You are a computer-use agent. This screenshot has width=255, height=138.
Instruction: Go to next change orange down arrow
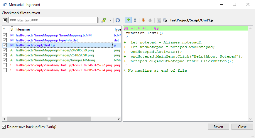(x=143, y=20)
